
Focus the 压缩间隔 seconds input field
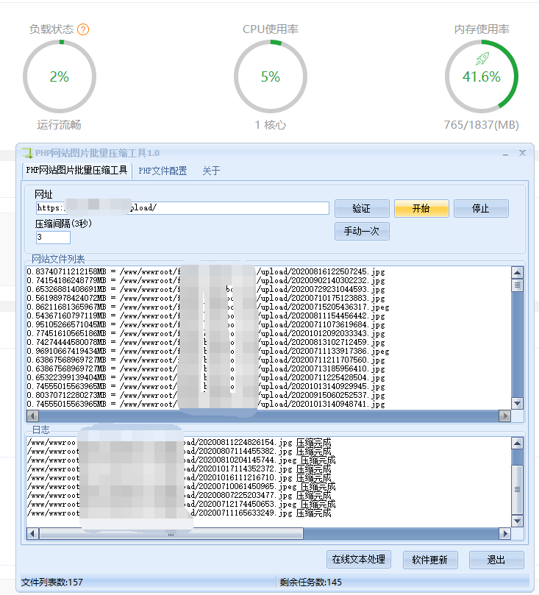pyautogui.click(x=53, y=237)
